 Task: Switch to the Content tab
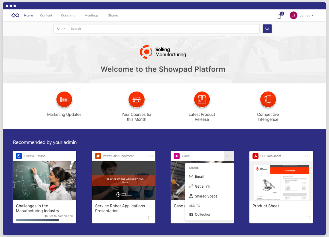pos(46,15)
